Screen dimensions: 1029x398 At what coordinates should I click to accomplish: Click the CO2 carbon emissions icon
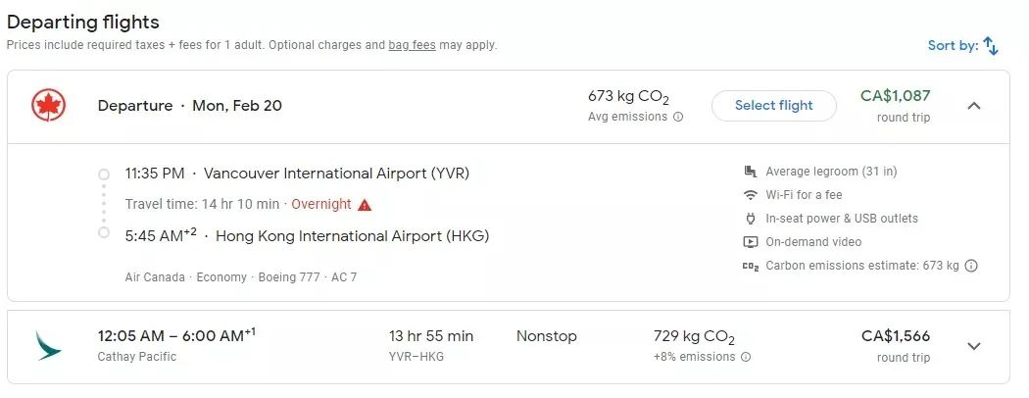tap(750, 266)
